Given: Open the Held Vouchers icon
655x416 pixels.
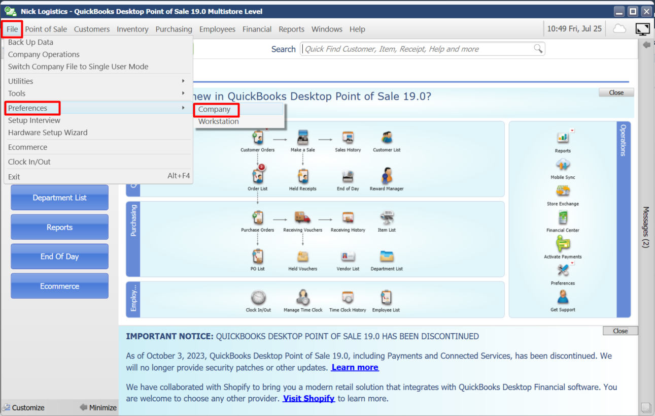Looking at the screenshot, I should pyautogui.click(x=303, y=256).
